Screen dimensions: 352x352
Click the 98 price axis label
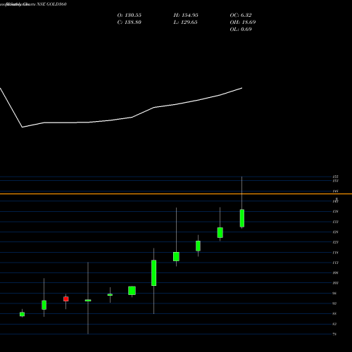click(x=334, y=294)
